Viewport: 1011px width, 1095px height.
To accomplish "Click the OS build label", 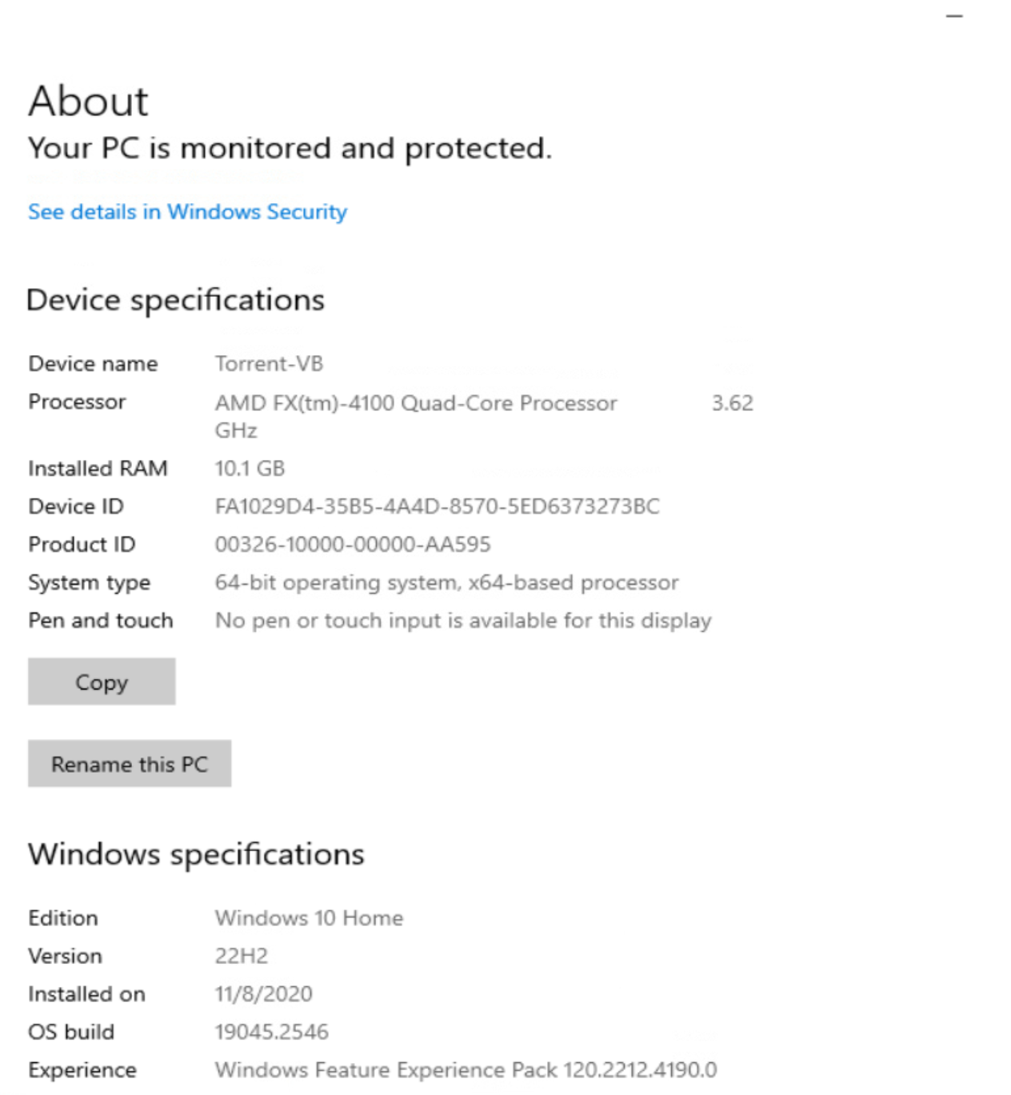I will (x=71, y=1032).
